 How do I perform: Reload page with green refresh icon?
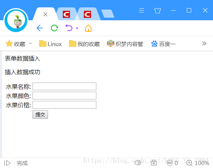pyautogui.click(x=54, y=28)
